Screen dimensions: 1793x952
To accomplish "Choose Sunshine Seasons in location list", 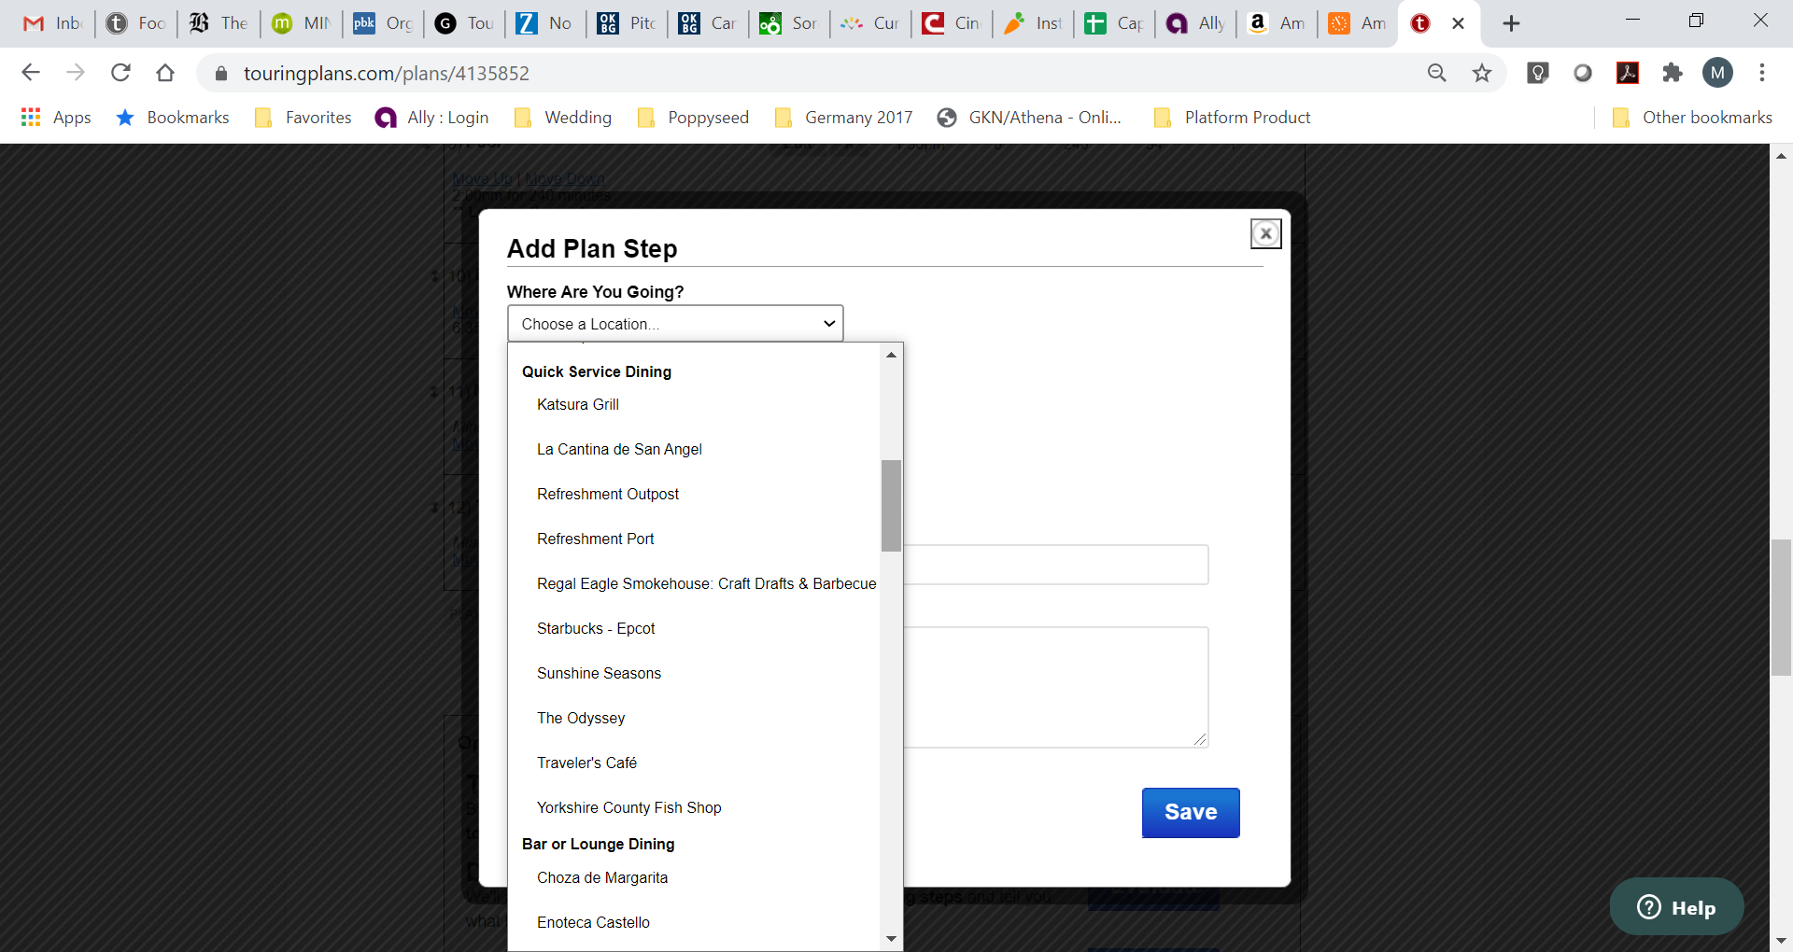I will click(x=599, y=673).
